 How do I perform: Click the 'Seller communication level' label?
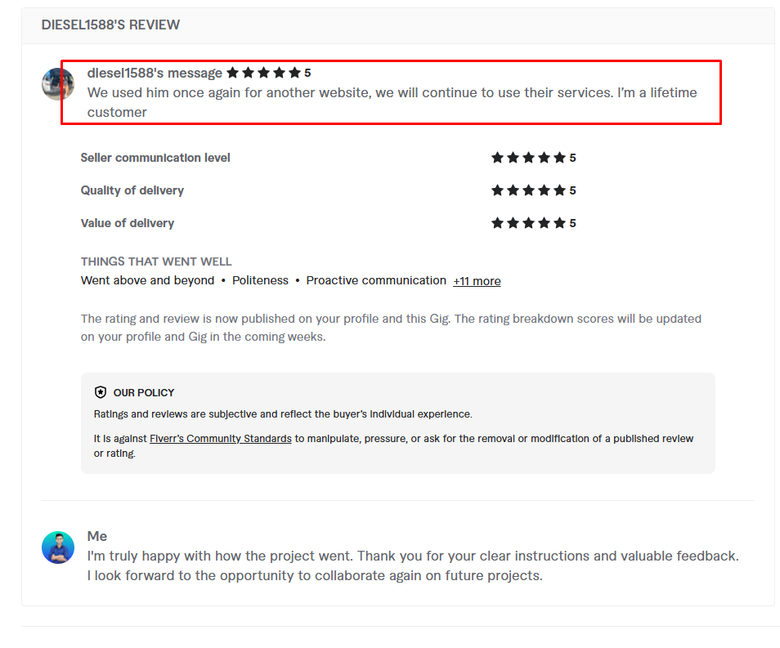(155, 158)
